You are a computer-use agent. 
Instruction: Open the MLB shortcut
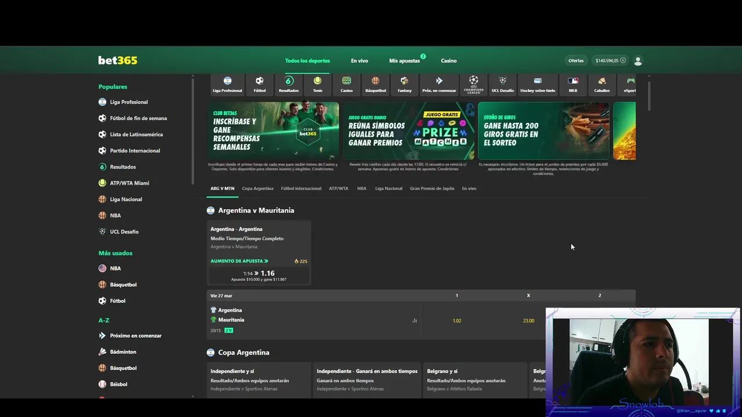(573, 85)
